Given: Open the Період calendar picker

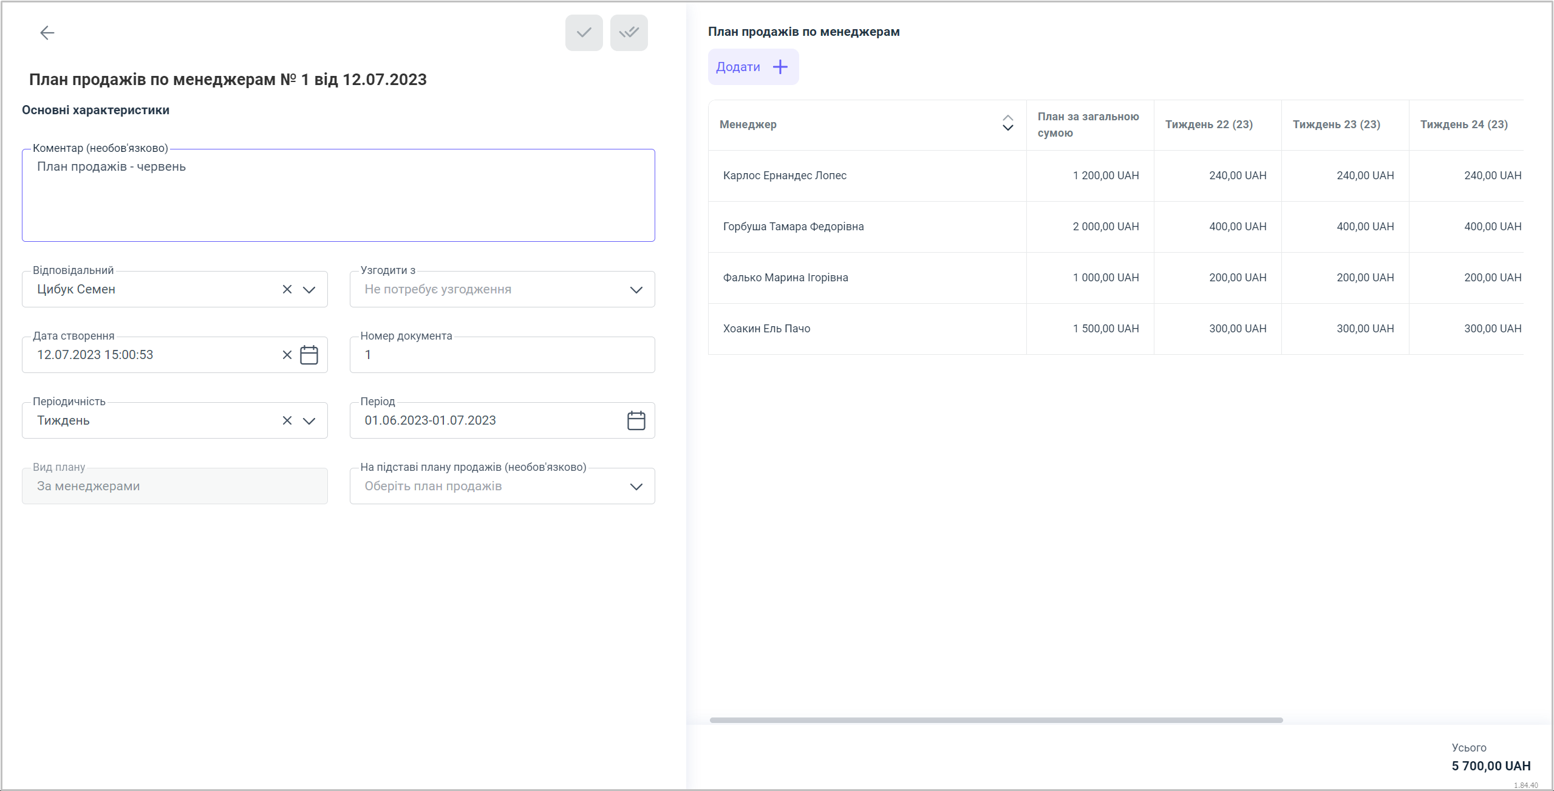Looking at the screenshot, I should [x=636, y=420].
